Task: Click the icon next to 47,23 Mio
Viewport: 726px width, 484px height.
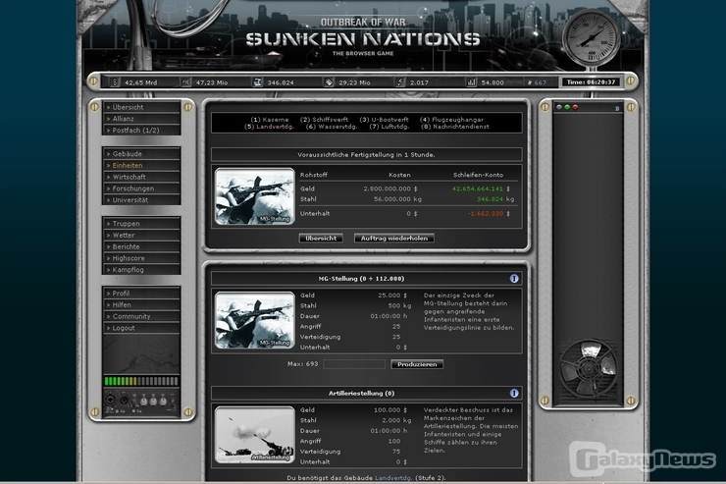Action: (x=186, y=82)
